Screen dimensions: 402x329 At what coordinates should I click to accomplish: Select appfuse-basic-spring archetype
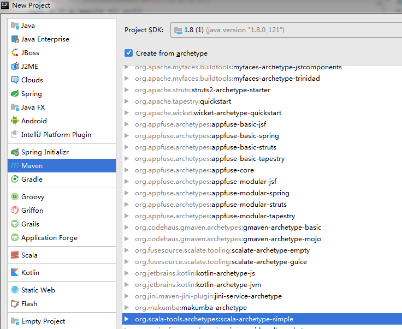click(x=207, y=136)
